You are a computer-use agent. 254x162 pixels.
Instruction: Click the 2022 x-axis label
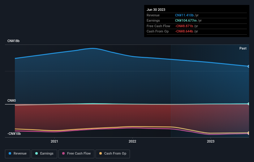pyautogui.click(x=132, y=141)
